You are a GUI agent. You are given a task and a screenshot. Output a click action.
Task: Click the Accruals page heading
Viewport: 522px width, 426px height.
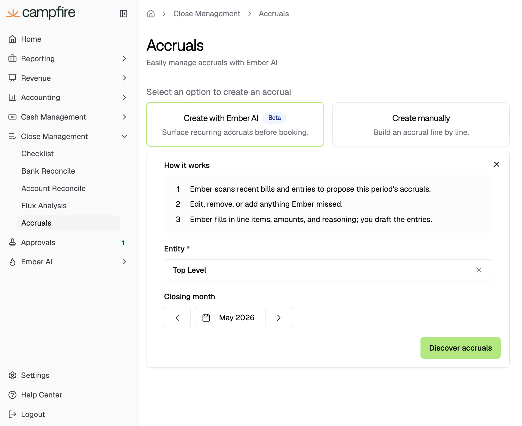[175, 45]
